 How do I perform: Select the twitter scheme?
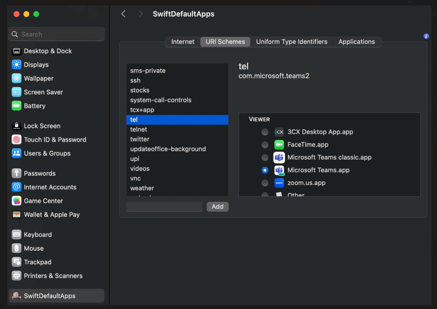coord(177,139)
